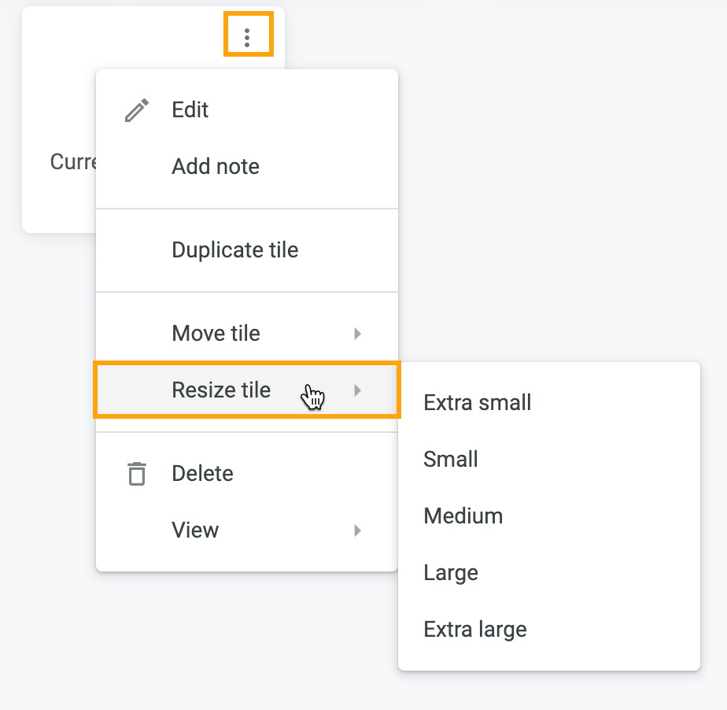Pick the Extra large tile size
Image resolution: width=727 pixels, height=710 pixels.
[549, 629]
